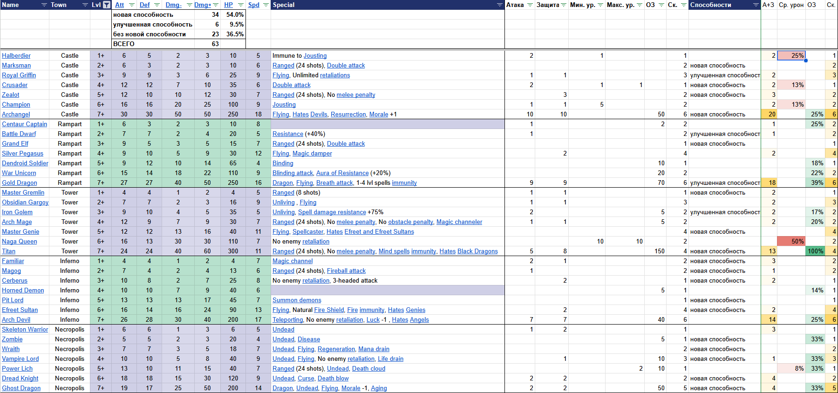Open the Def column filter icon

pyautogui.click(x=157, y=5)
